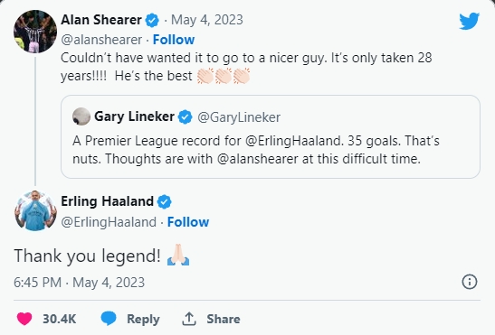The height and width of the screenshot is (335, 495).
Task: Open Gary Lineker's small avatar
Action: point(81,116)
